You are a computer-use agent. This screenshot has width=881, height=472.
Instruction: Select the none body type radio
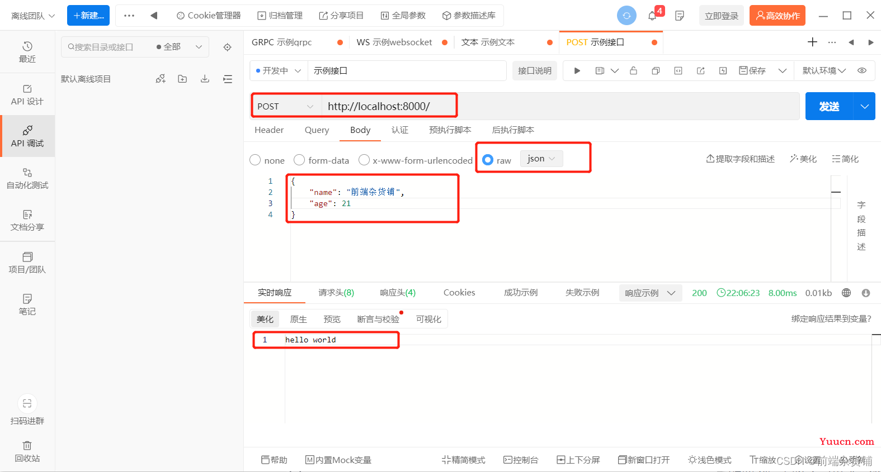(x=255, y=160)
